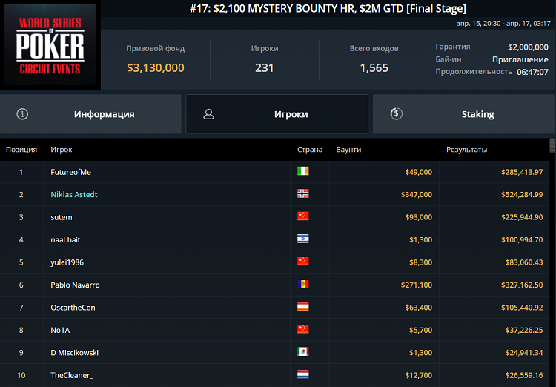Switch to the Игроки tab
This screenshot has width=556, height=387.
point(277,114)
